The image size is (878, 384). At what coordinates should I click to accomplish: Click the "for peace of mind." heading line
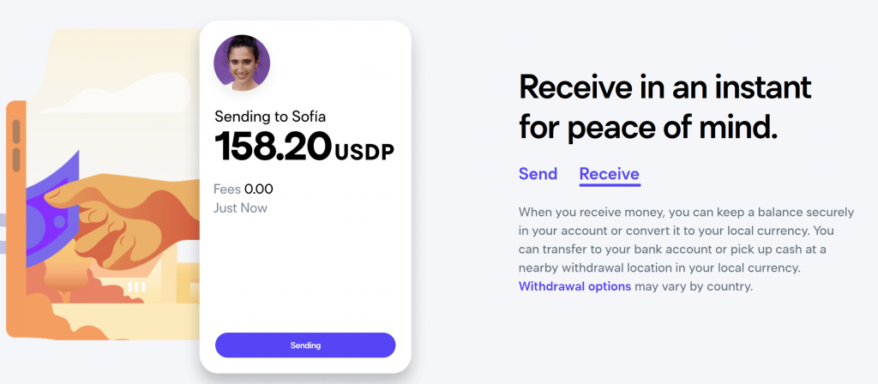648,126
